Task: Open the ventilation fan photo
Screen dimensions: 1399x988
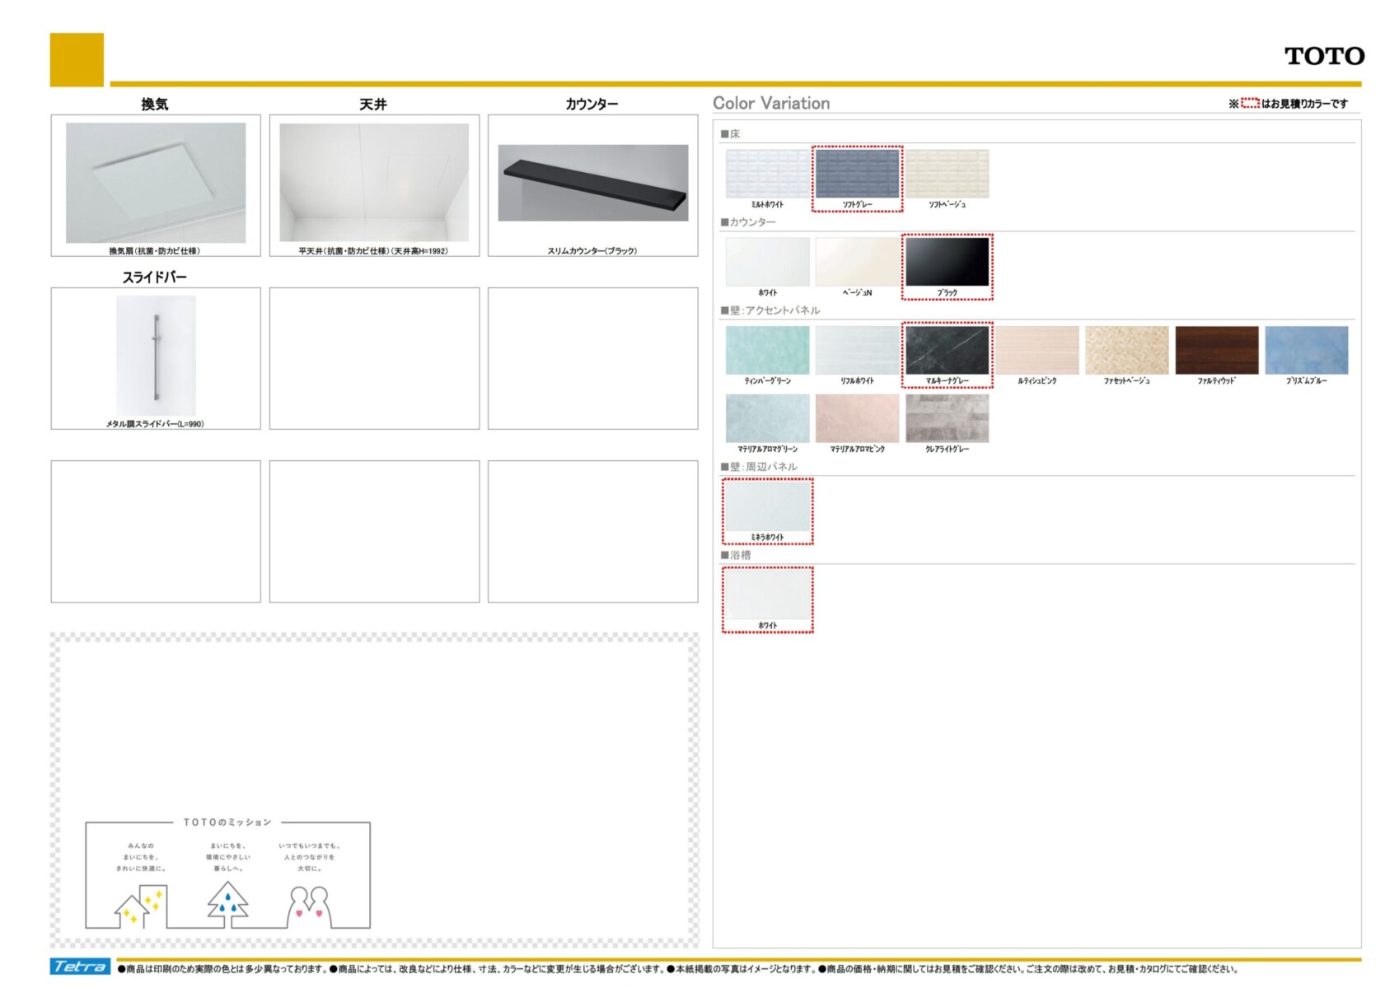Action: click(x=156, y=183)
